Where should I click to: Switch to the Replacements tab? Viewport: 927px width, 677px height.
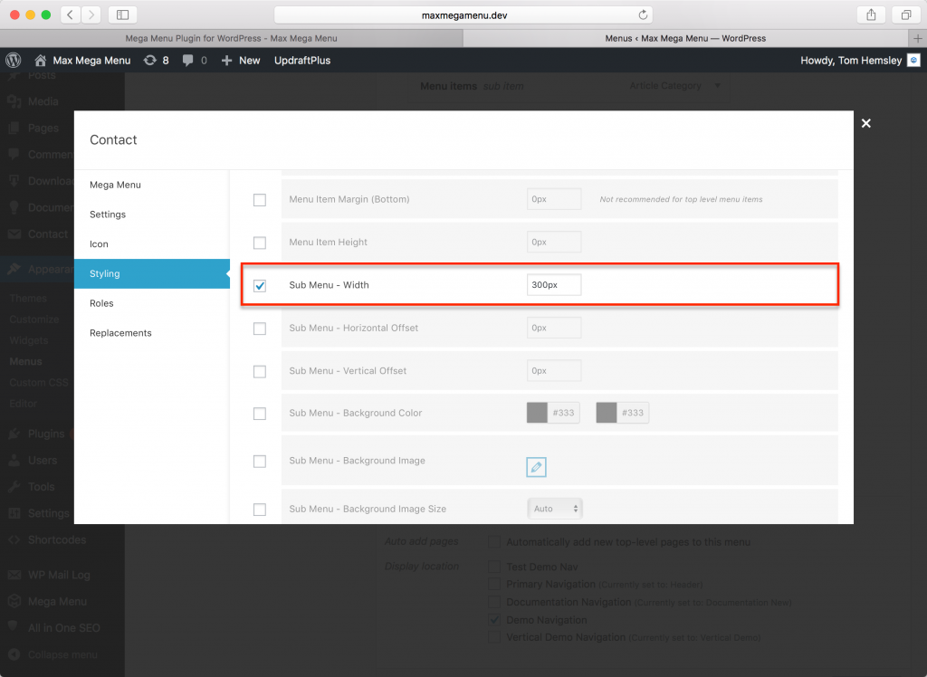120,332
